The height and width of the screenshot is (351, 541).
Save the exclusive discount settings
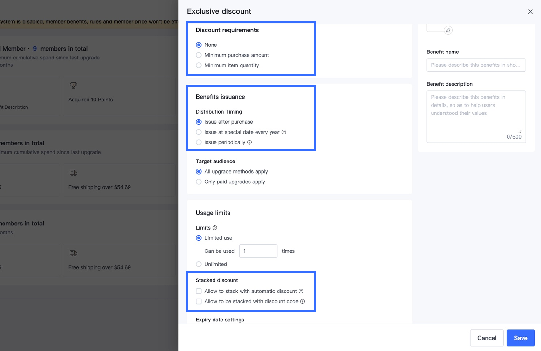tap(520, 338)
